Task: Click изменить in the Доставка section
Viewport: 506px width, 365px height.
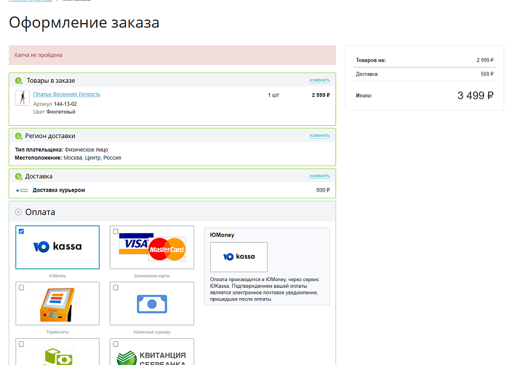Action: [x=318, y=175]
